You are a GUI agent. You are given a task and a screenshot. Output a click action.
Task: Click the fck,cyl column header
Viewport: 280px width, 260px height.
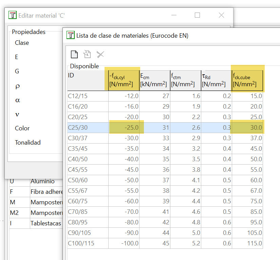(x=124, y=80)
